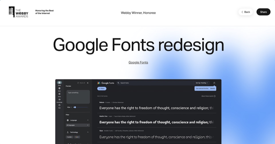Screen dimensions: 275x144
Task: Click the '1603 of 1603 families' count
Action: (x=102, y=96)
